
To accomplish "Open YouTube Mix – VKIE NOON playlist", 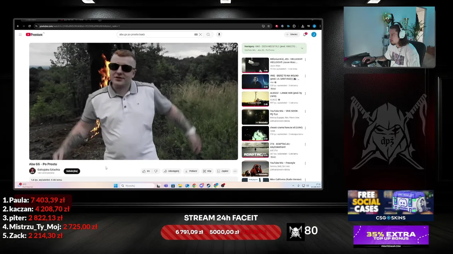I will [255, 117].
